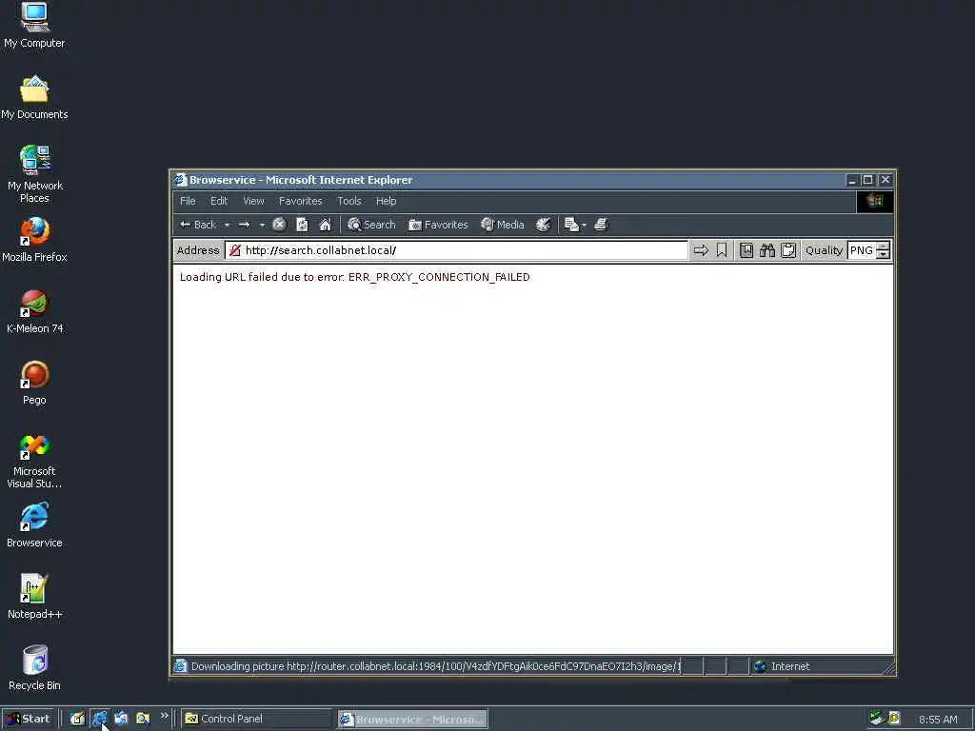This screenshot has height=731, width=975.
Task: Increase quality with the up stepper arrow
Action: (x=883, y=246)
